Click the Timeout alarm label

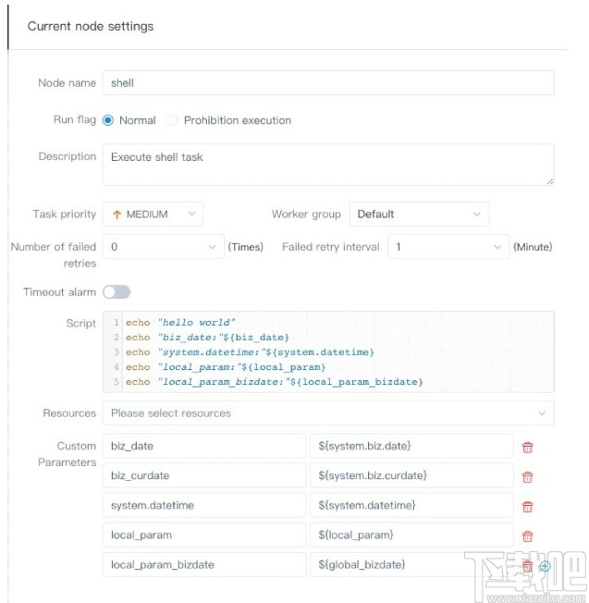click(59, 292)
